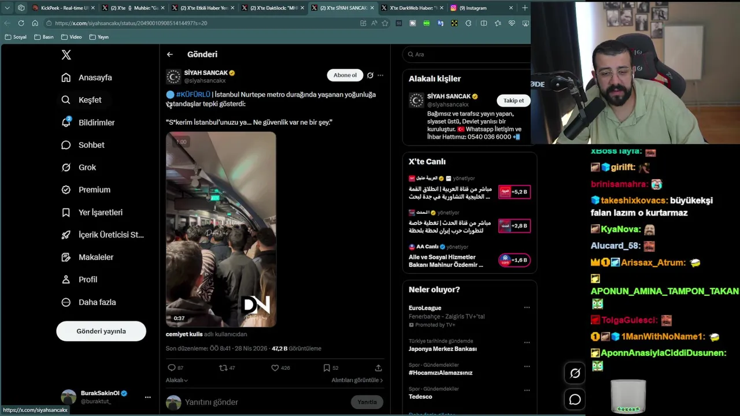Bookmark page with star icon
740x416 pixels.
click(x=385, y=23)
